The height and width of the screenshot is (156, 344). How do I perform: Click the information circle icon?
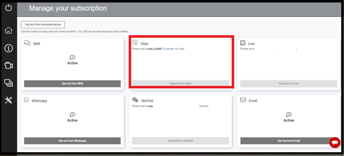[x=9, y=48]
